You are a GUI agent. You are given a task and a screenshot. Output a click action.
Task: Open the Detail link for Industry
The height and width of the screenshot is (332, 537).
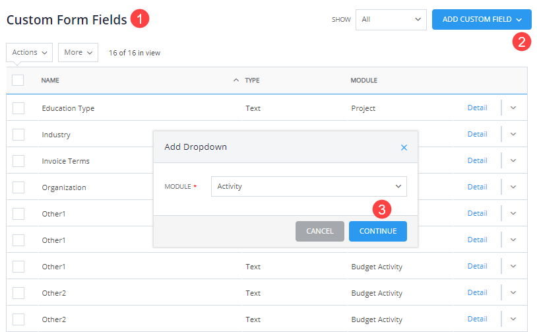pos(478,134)
